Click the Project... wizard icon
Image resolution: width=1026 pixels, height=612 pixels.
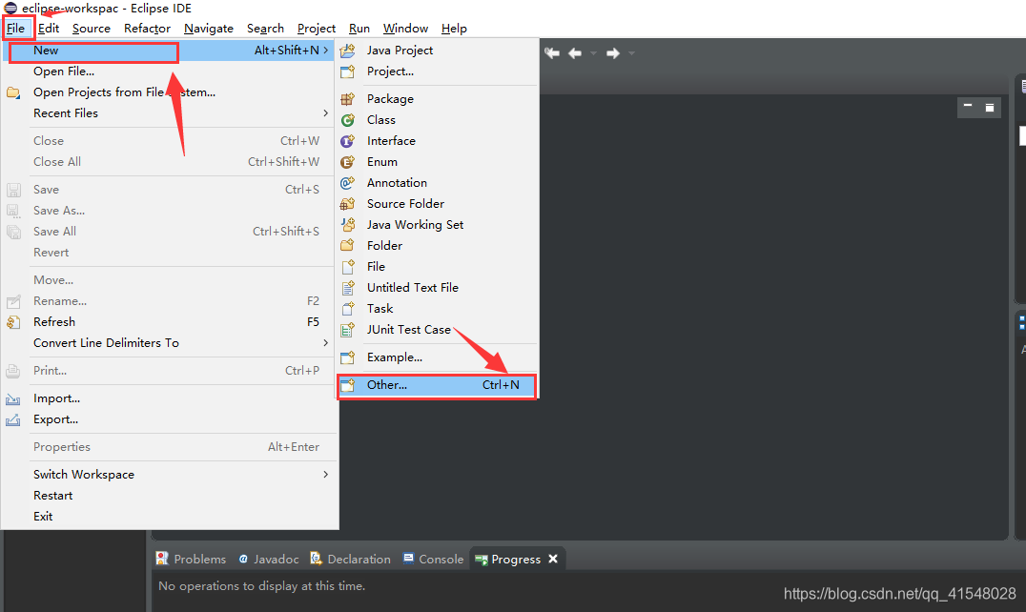[347, 71]
